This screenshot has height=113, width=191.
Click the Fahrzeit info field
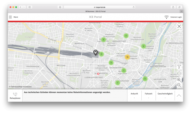[148, 95]
